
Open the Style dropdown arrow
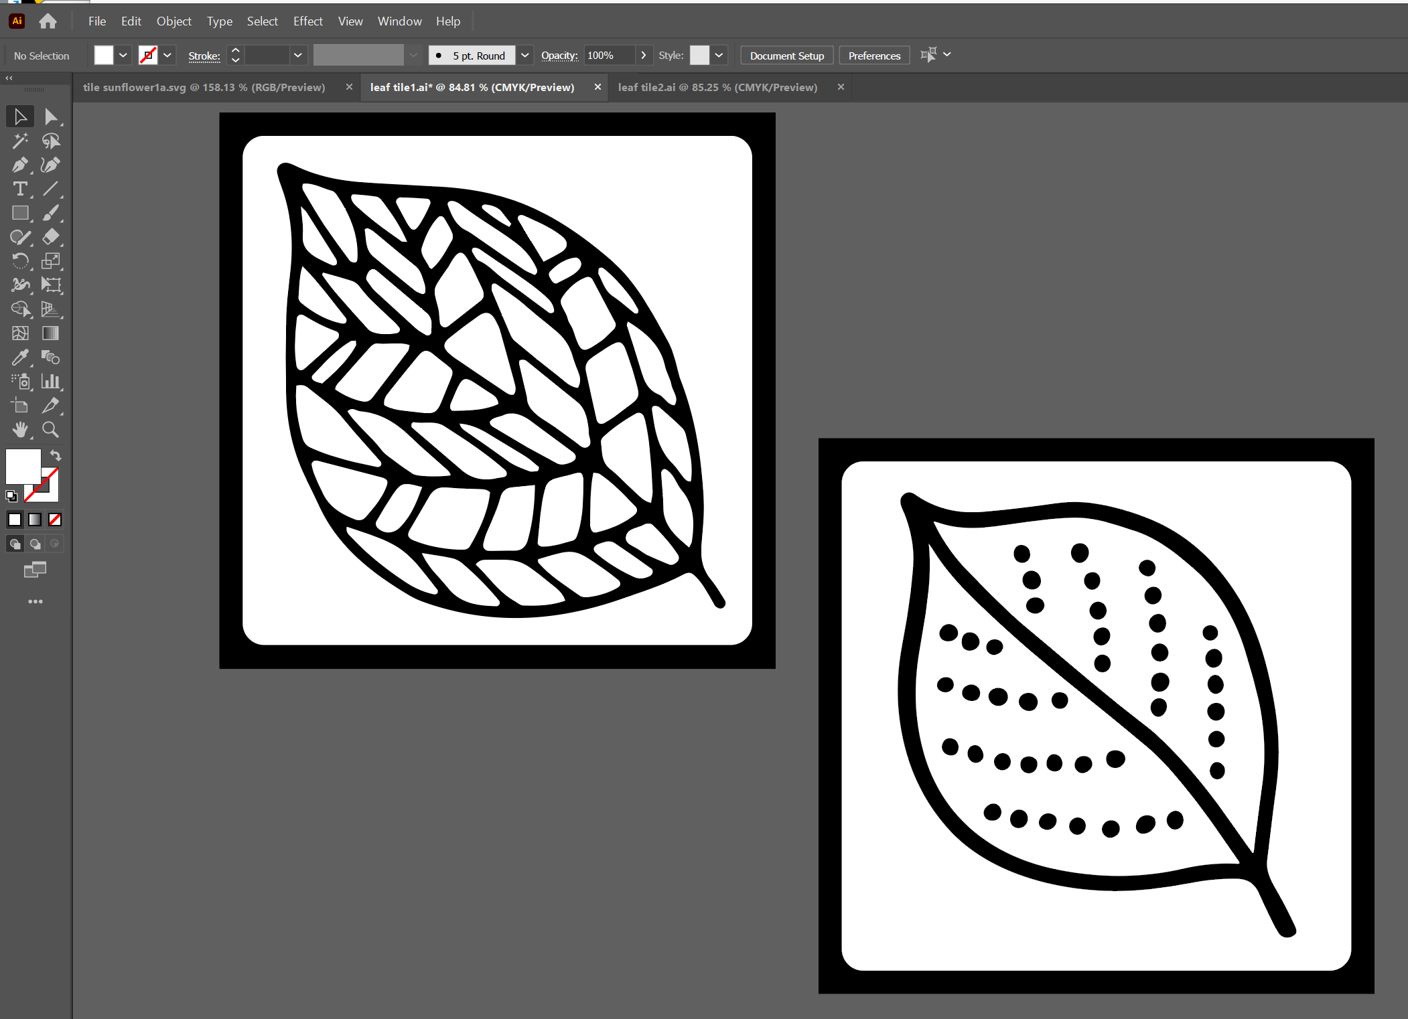(719, 56)
